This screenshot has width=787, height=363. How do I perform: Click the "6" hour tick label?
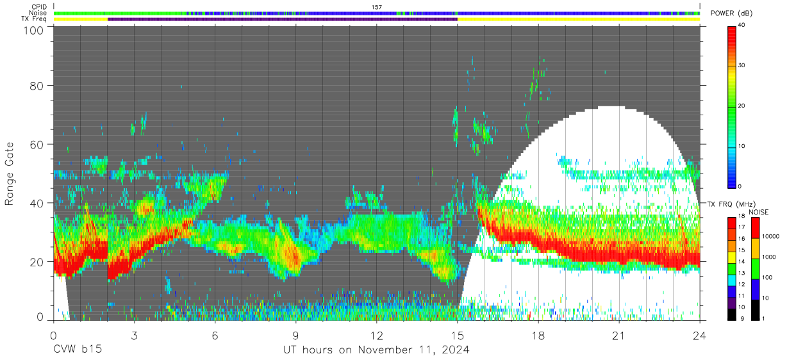click(x=215, y=335)
